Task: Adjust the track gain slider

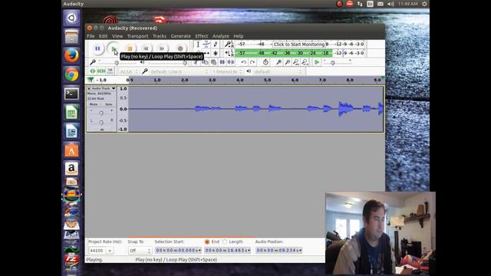Action: click(101, 113)
